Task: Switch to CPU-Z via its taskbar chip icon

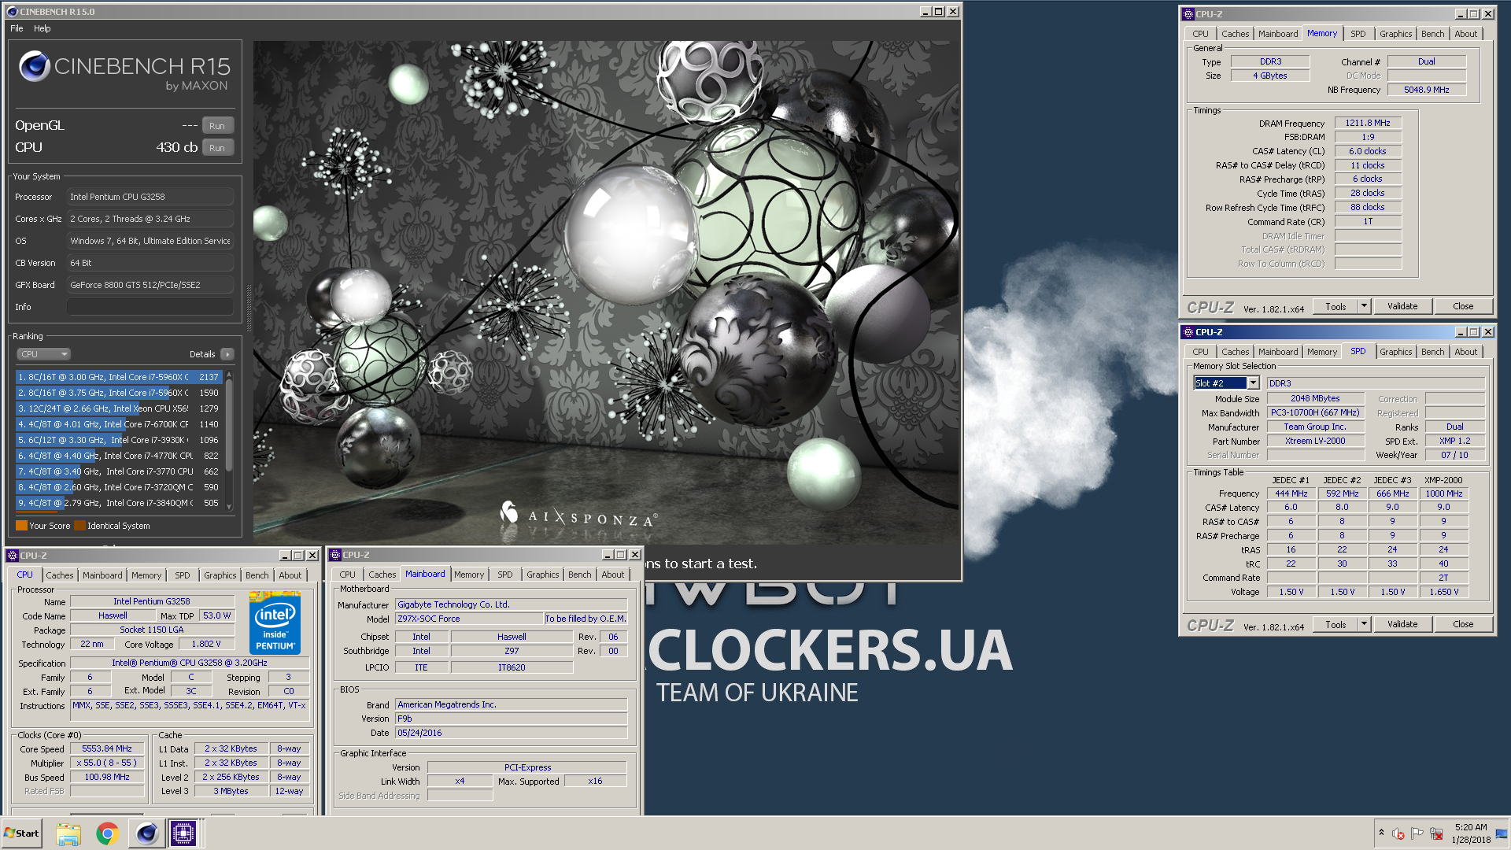Action: click(183, 833)
